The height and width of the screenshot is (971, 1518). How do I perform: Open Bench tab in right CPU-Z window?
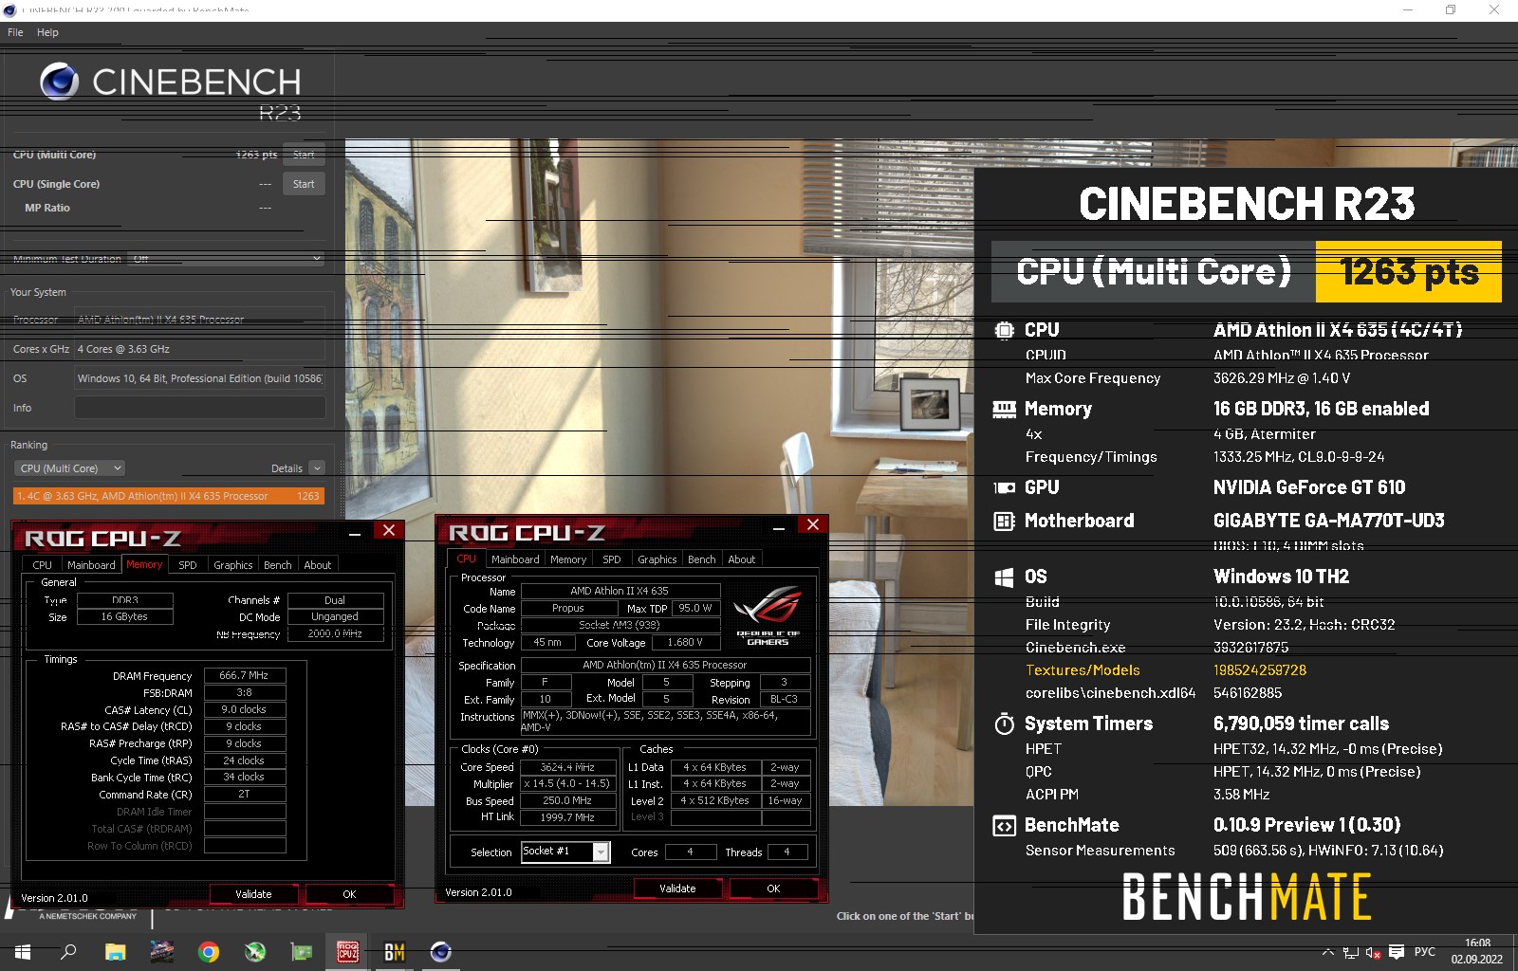(702, 559)
